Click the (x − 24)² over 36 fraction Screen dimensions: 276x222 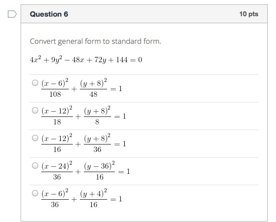[57, 171]
